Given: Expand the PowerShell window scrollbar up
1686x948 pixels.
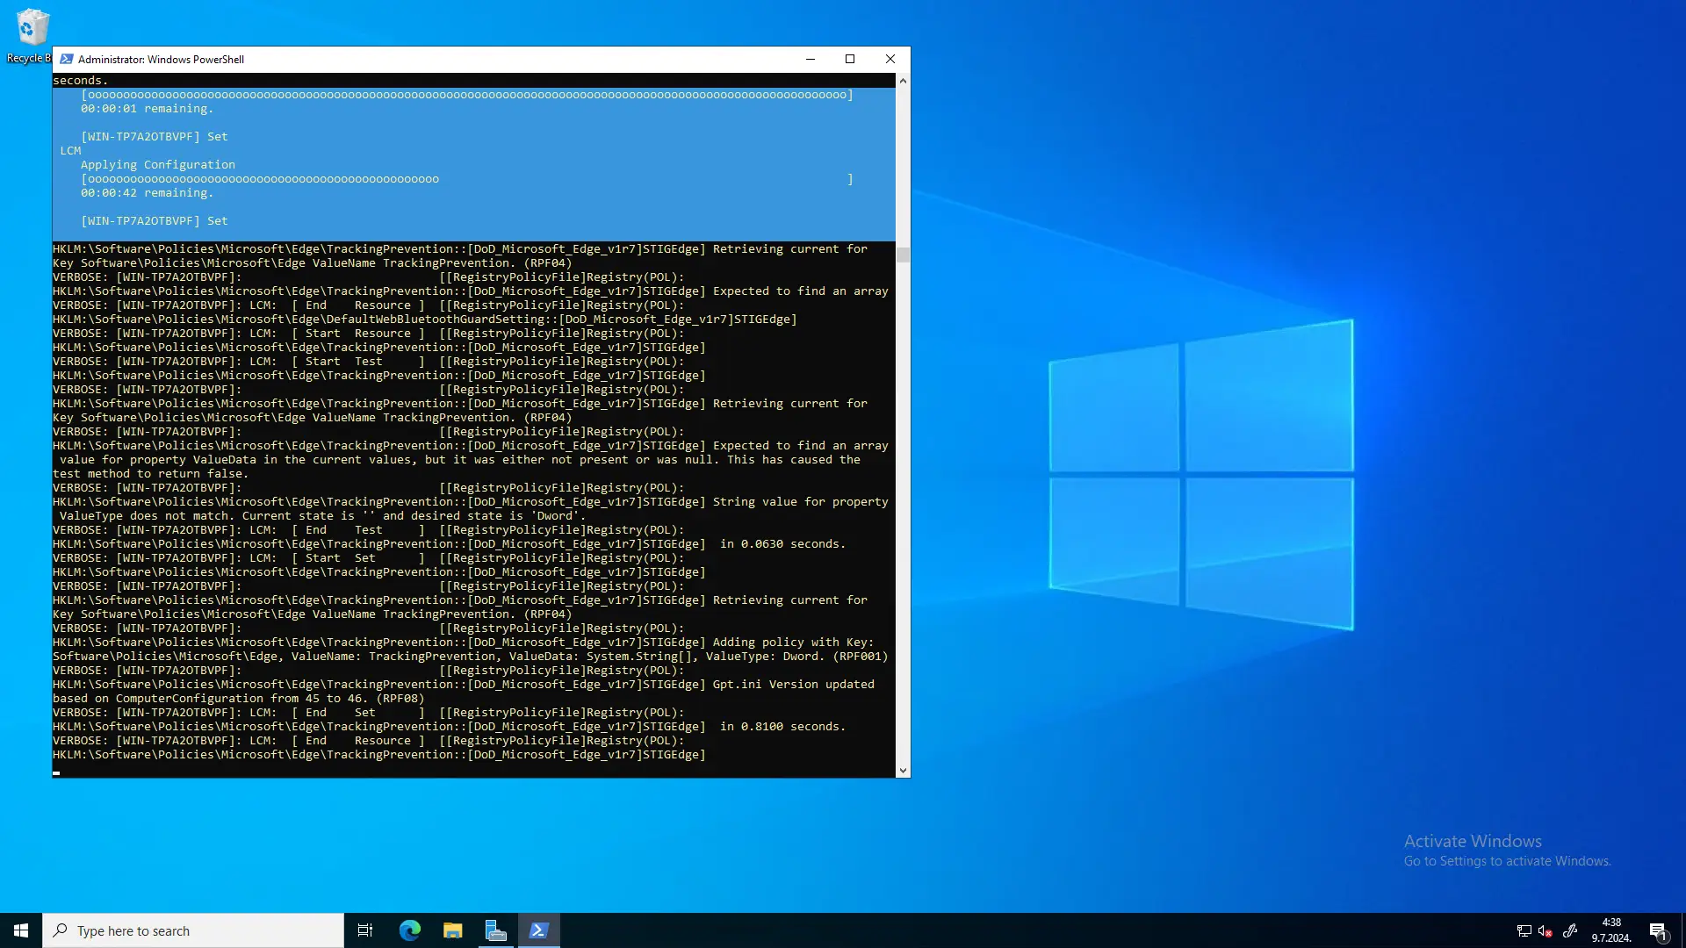Looking at the screenshot, I should [x=902, y=80].
